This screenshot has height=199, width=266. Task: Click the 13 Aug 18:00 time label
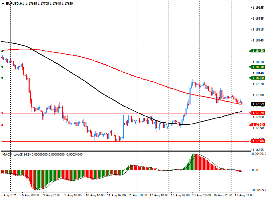point(201,195)
